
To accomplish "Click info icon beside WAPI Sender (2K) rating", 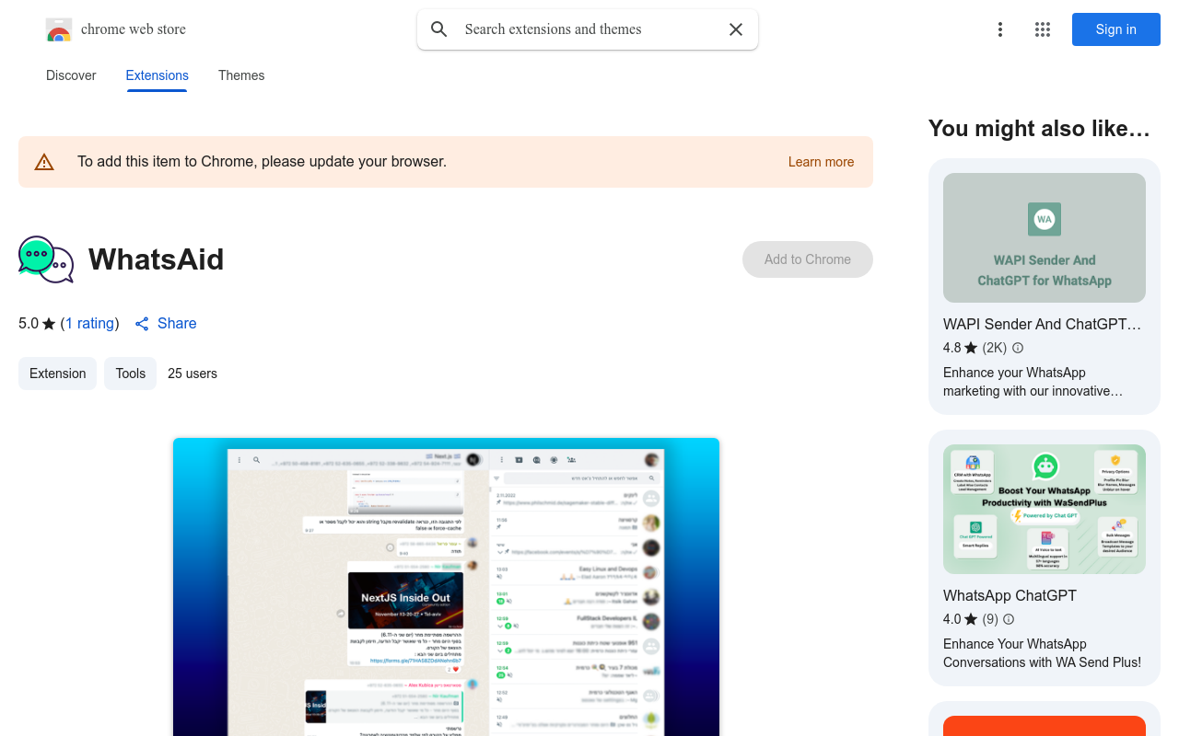I will 1018,348.
